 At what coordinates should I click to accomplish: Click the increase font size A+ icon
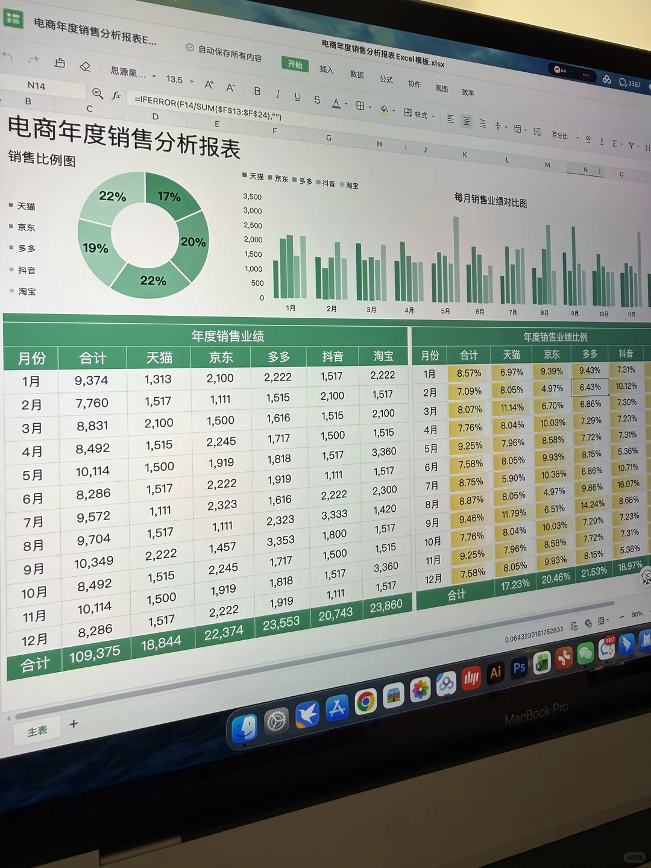pyautogui.click(x=209, y=84)
